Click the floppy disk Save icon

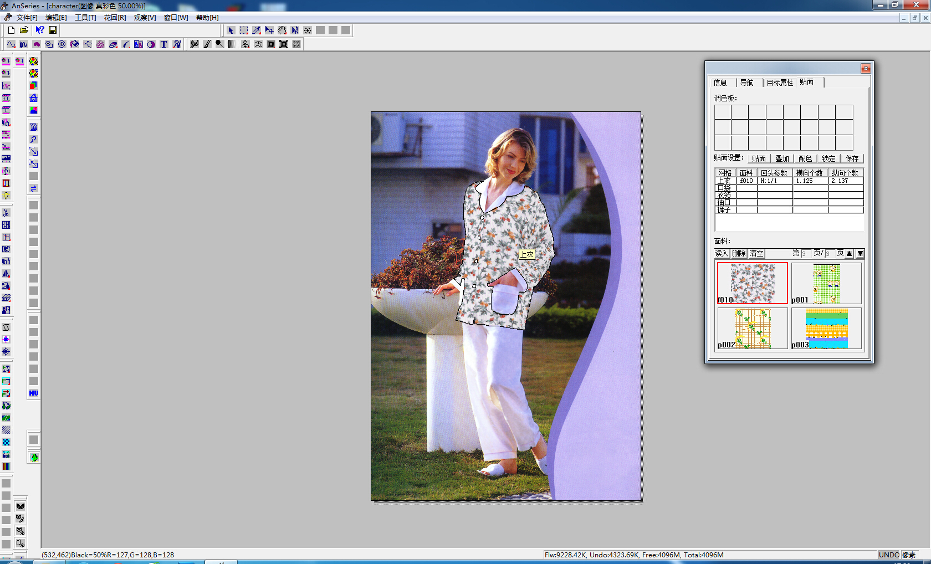tap(53, 30)
